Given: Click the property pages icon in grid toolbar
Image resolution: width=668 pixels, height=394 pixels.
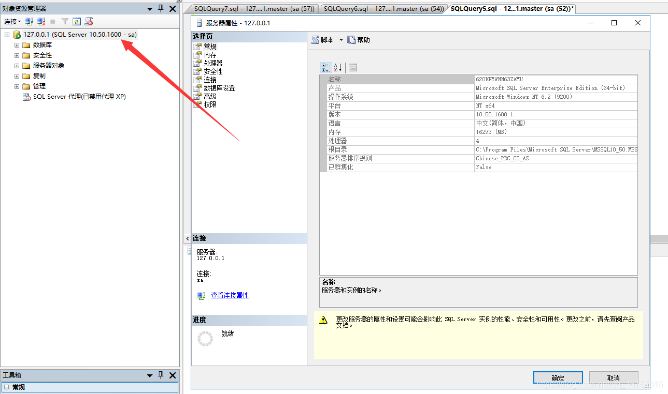Looking at the screenshot, I should coord(353,68).
